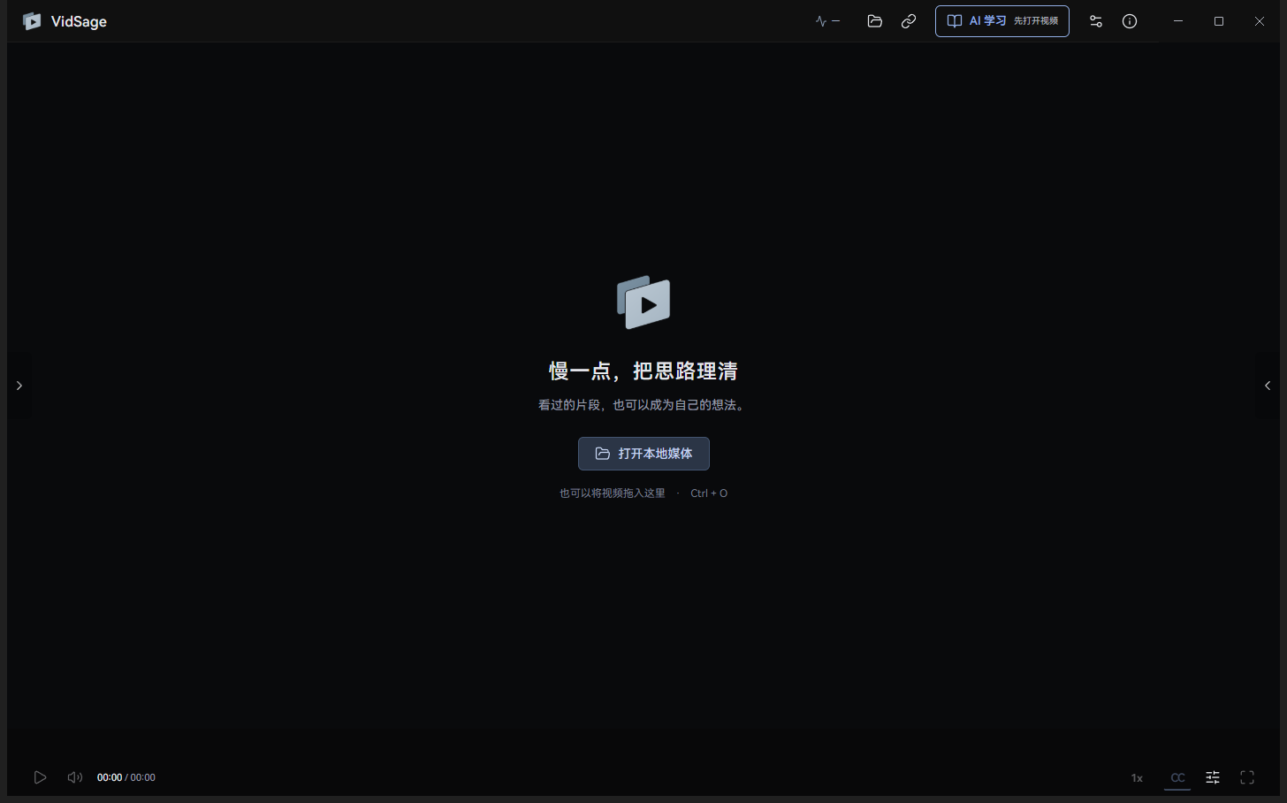Open the player adjustments sliders icon at the bottom
1287x803 pixels.
pos(1213,777)
